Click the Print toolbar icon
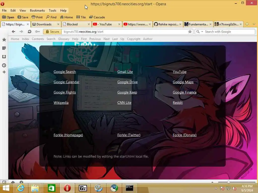Screen dimensions: 258x193 (x=34, y=17)
